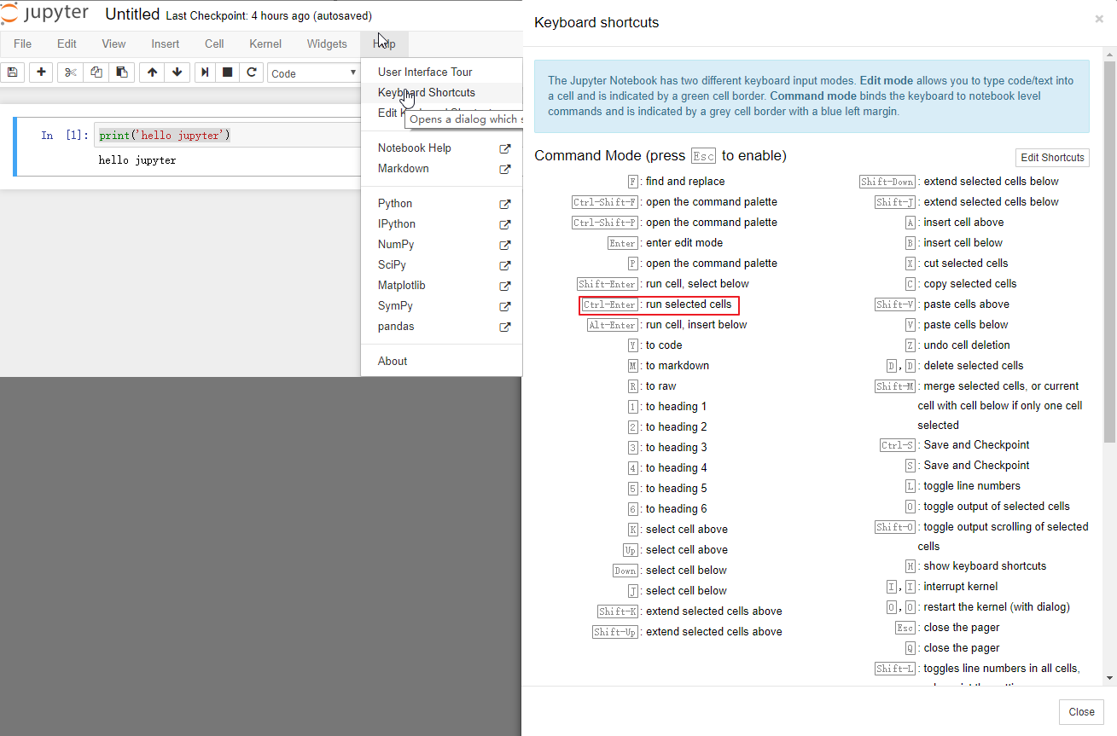This screenshot has width=1117, height=736.
Task: Click the Command Mode heading
Action: (x=660, y=156)
